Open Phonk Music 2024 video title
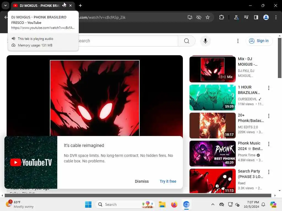The image size is (282, 211). pyautogui.click(x=250, y=146)
